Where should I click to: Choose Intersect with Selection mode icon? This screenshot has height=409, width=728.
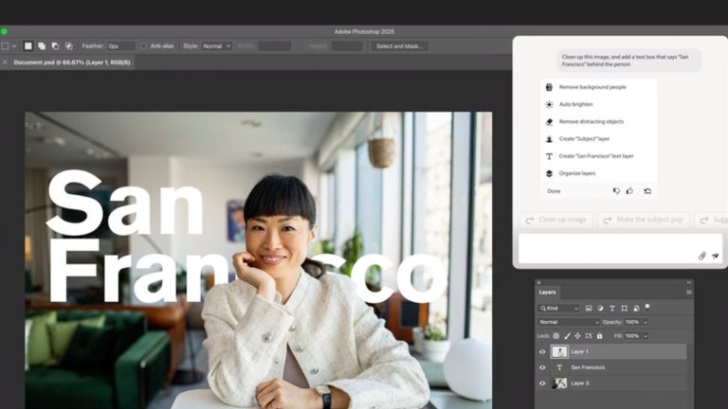click(68, 45)
